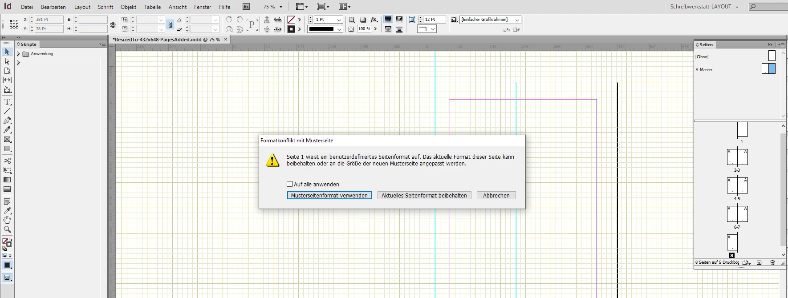Toggle constrain width and height proportions
This screenshot has height=298, width=788.
coord(113,25)
